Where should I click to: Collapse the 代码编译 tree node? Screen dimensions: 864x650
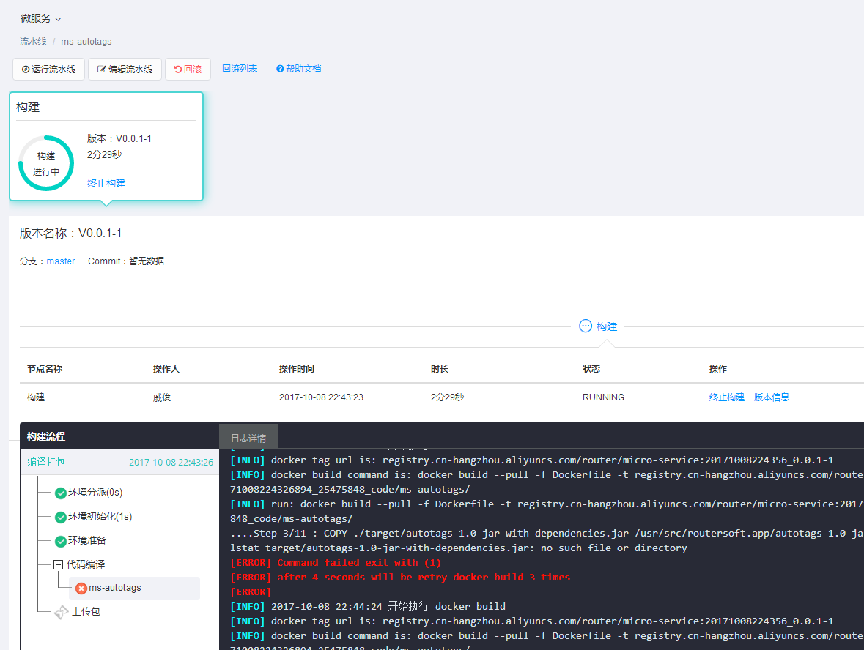58,564
